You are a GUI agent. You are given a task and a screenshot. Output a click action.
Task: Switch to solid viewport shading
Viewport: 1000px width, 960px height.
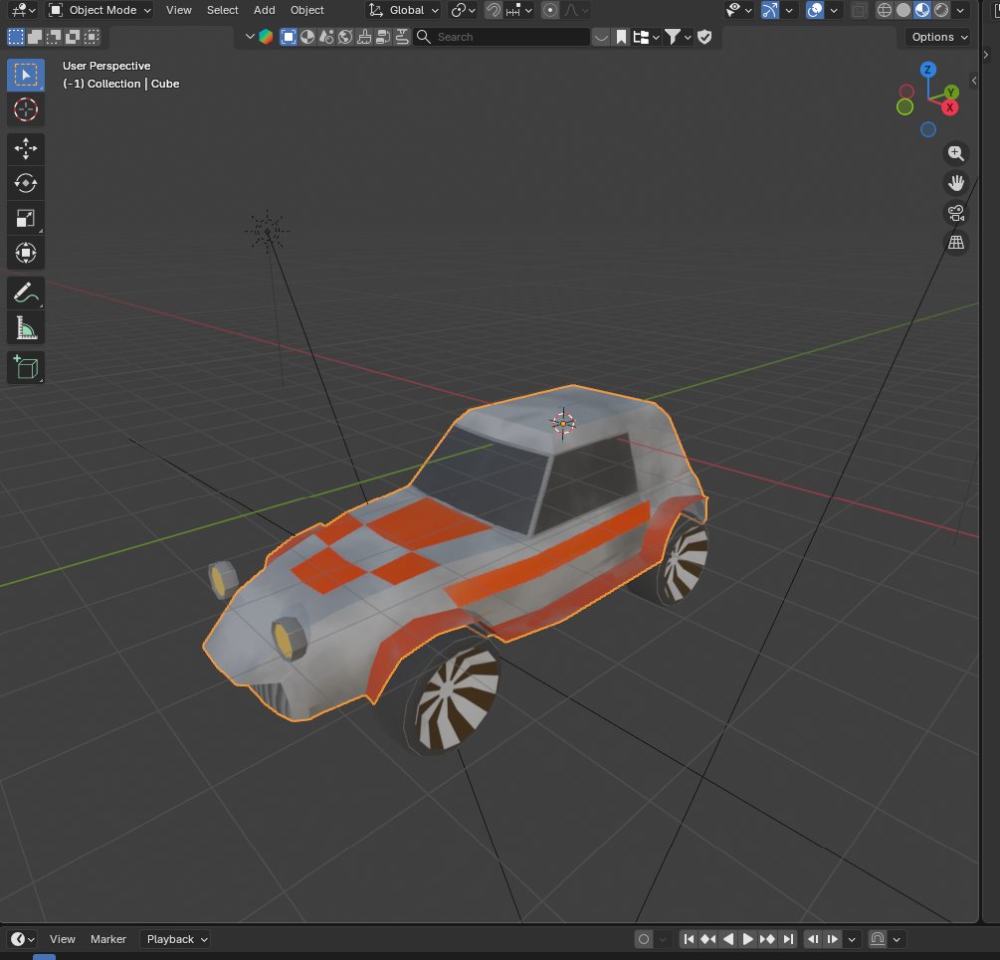(903, 10)
